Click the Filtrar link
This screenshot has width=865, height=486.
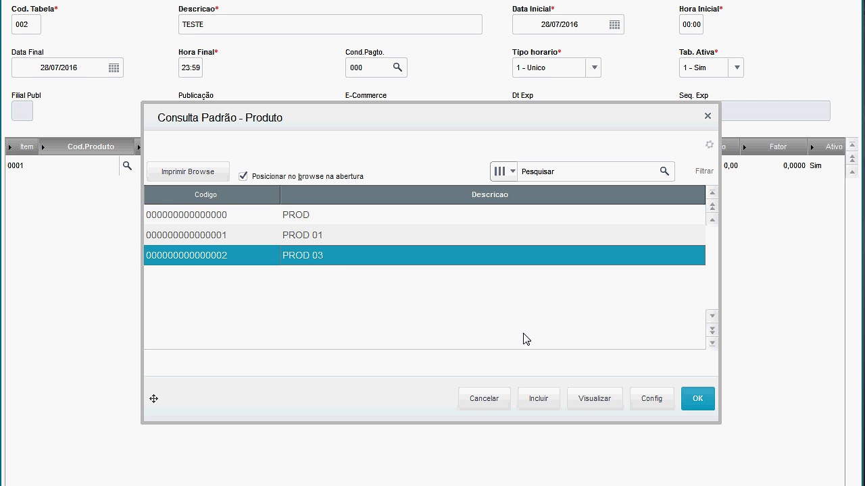[x=704, y=171]
